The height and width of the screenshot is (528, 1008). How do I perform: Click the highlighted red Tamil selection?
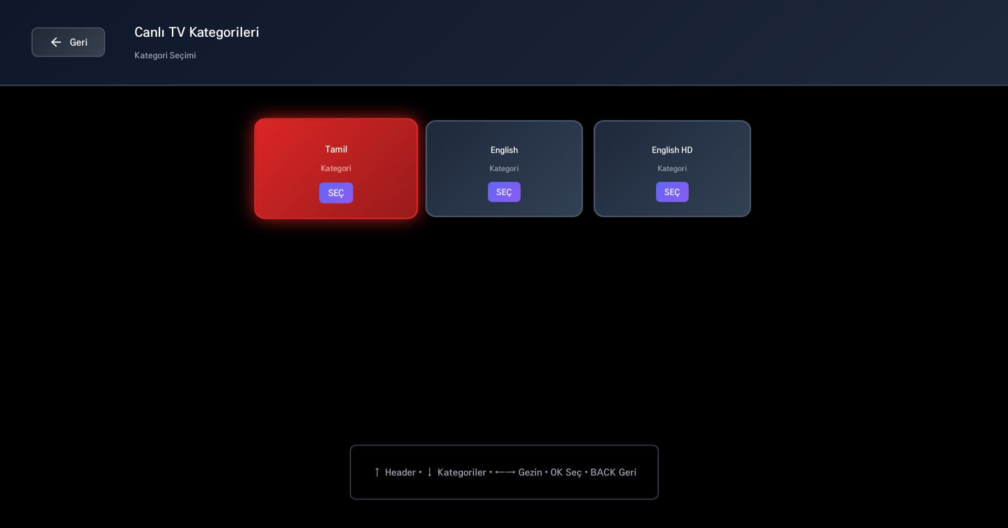pyautogui.click(x=336, y=168)
